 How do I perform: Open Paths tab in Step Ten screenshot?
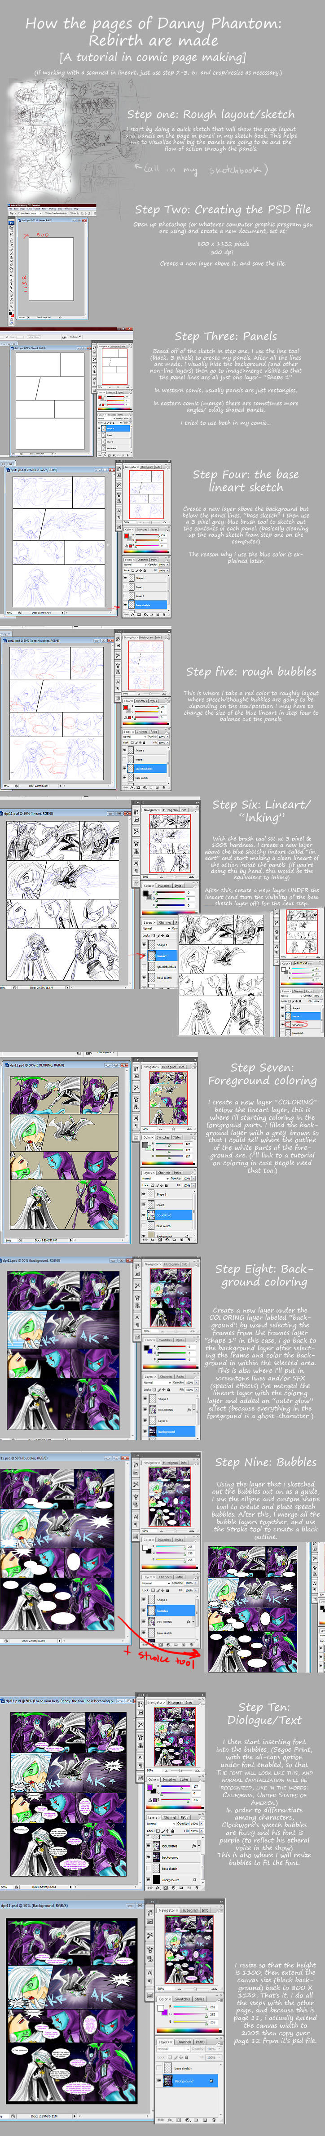(x=185, y=1818)
